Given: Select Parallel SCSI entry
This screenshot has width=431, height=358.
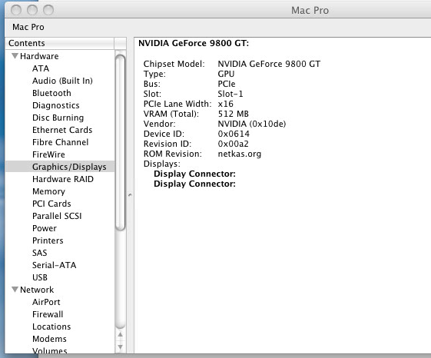Looking at the screenshot, I should click(57, 216).
